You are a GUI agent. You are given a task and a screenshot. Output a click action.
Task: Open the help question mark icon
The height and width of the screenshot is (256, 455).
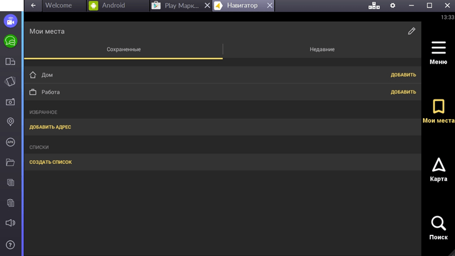10,245
